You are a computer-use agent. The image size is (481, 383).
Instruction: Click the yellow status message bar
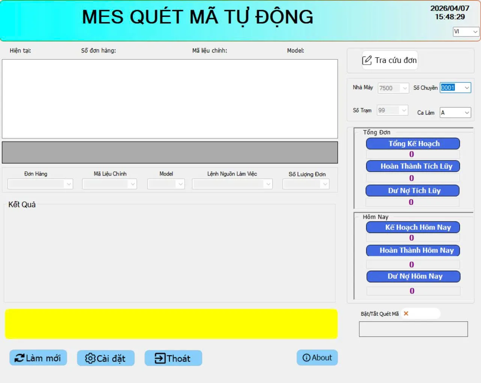[171, 324]
